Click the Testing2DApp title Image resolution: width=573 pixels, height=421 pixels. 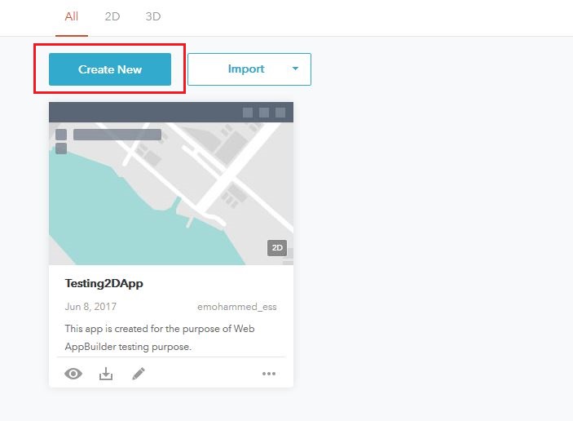(104, 283)
